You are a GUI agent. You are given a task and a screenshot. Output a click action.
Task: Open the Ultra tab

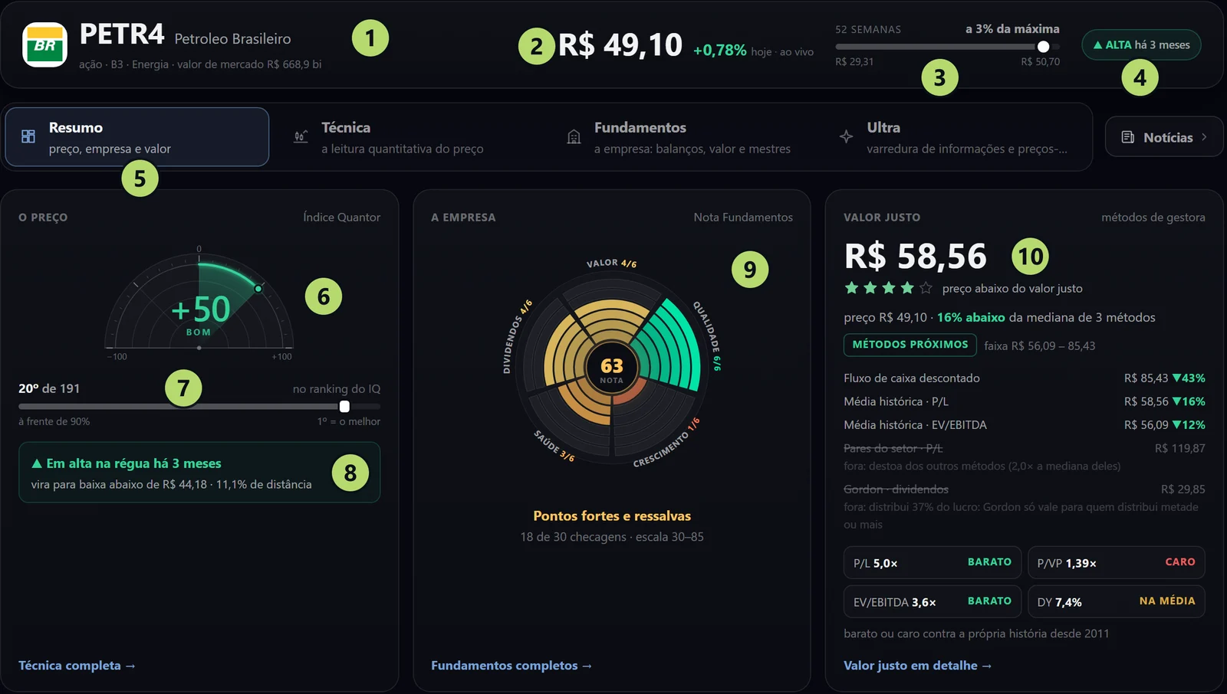955,137
